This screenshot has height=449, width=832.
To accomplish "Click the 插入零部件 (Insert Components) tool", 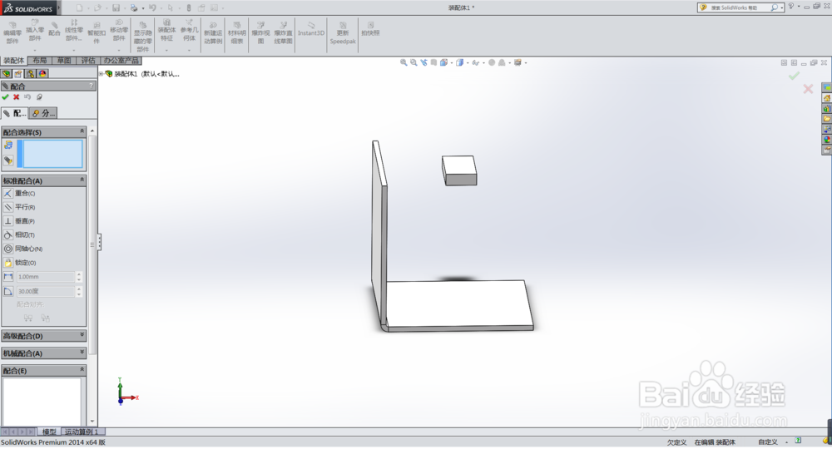I will [35, 30].
